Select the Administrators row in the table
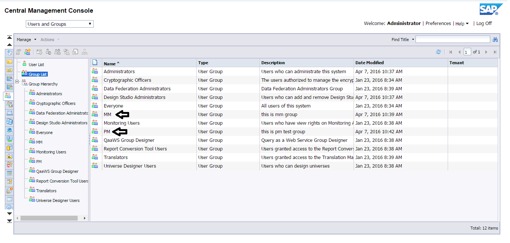510x243 pixels. [x=294, y=72]
